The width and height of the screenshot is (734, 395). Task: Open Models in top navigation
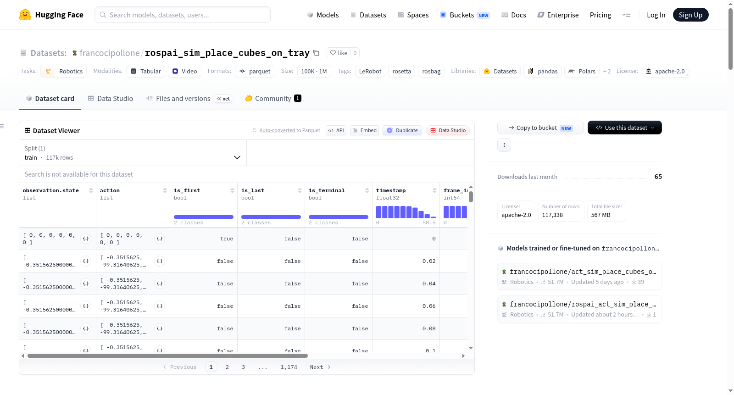[x=323, y=15]
